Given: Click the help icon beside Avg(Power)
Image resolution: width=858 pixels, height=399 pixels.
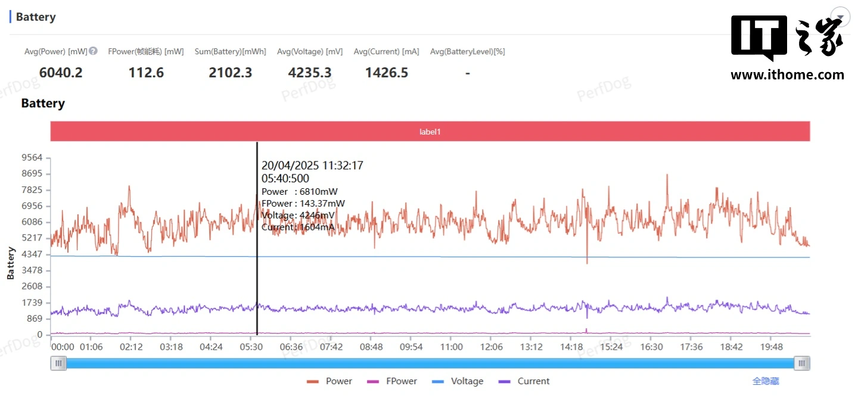Looking at the screenshot, I should pos(94,51).
